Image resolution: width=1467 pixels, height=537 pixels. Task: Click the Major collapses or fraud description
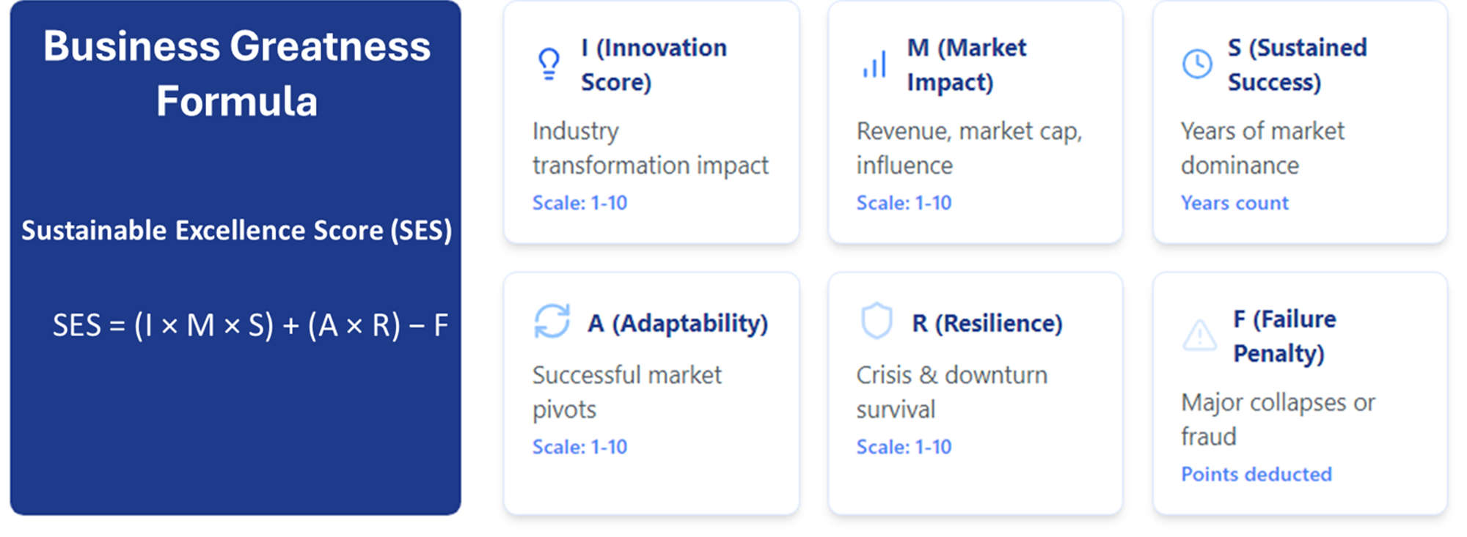pos(1278,419)
